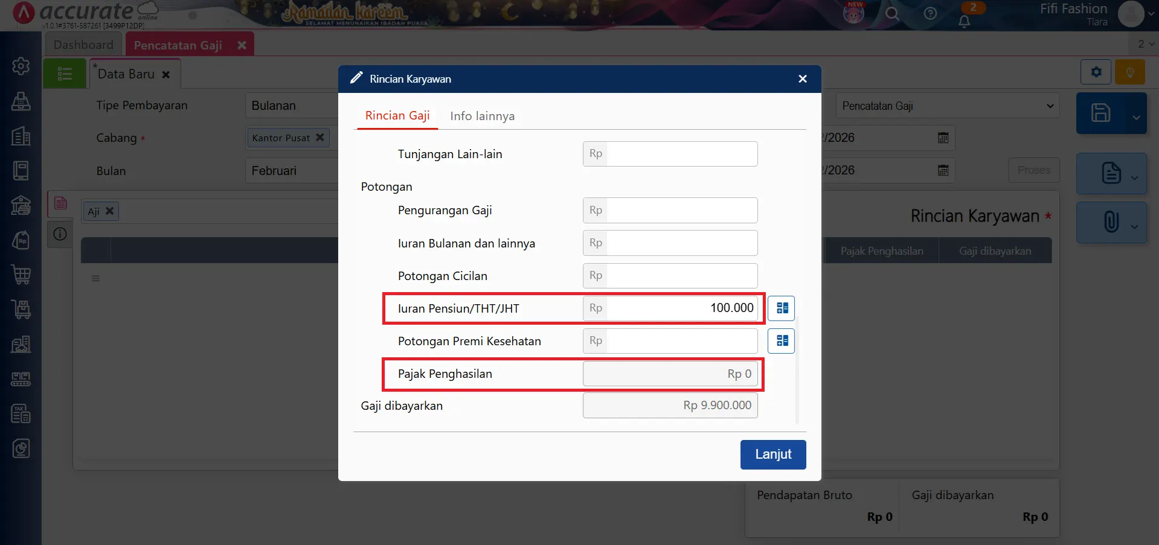Switch to the Info lainnya tab
The height and width of the screenshot is (545, 1159).
coord(481,115)
